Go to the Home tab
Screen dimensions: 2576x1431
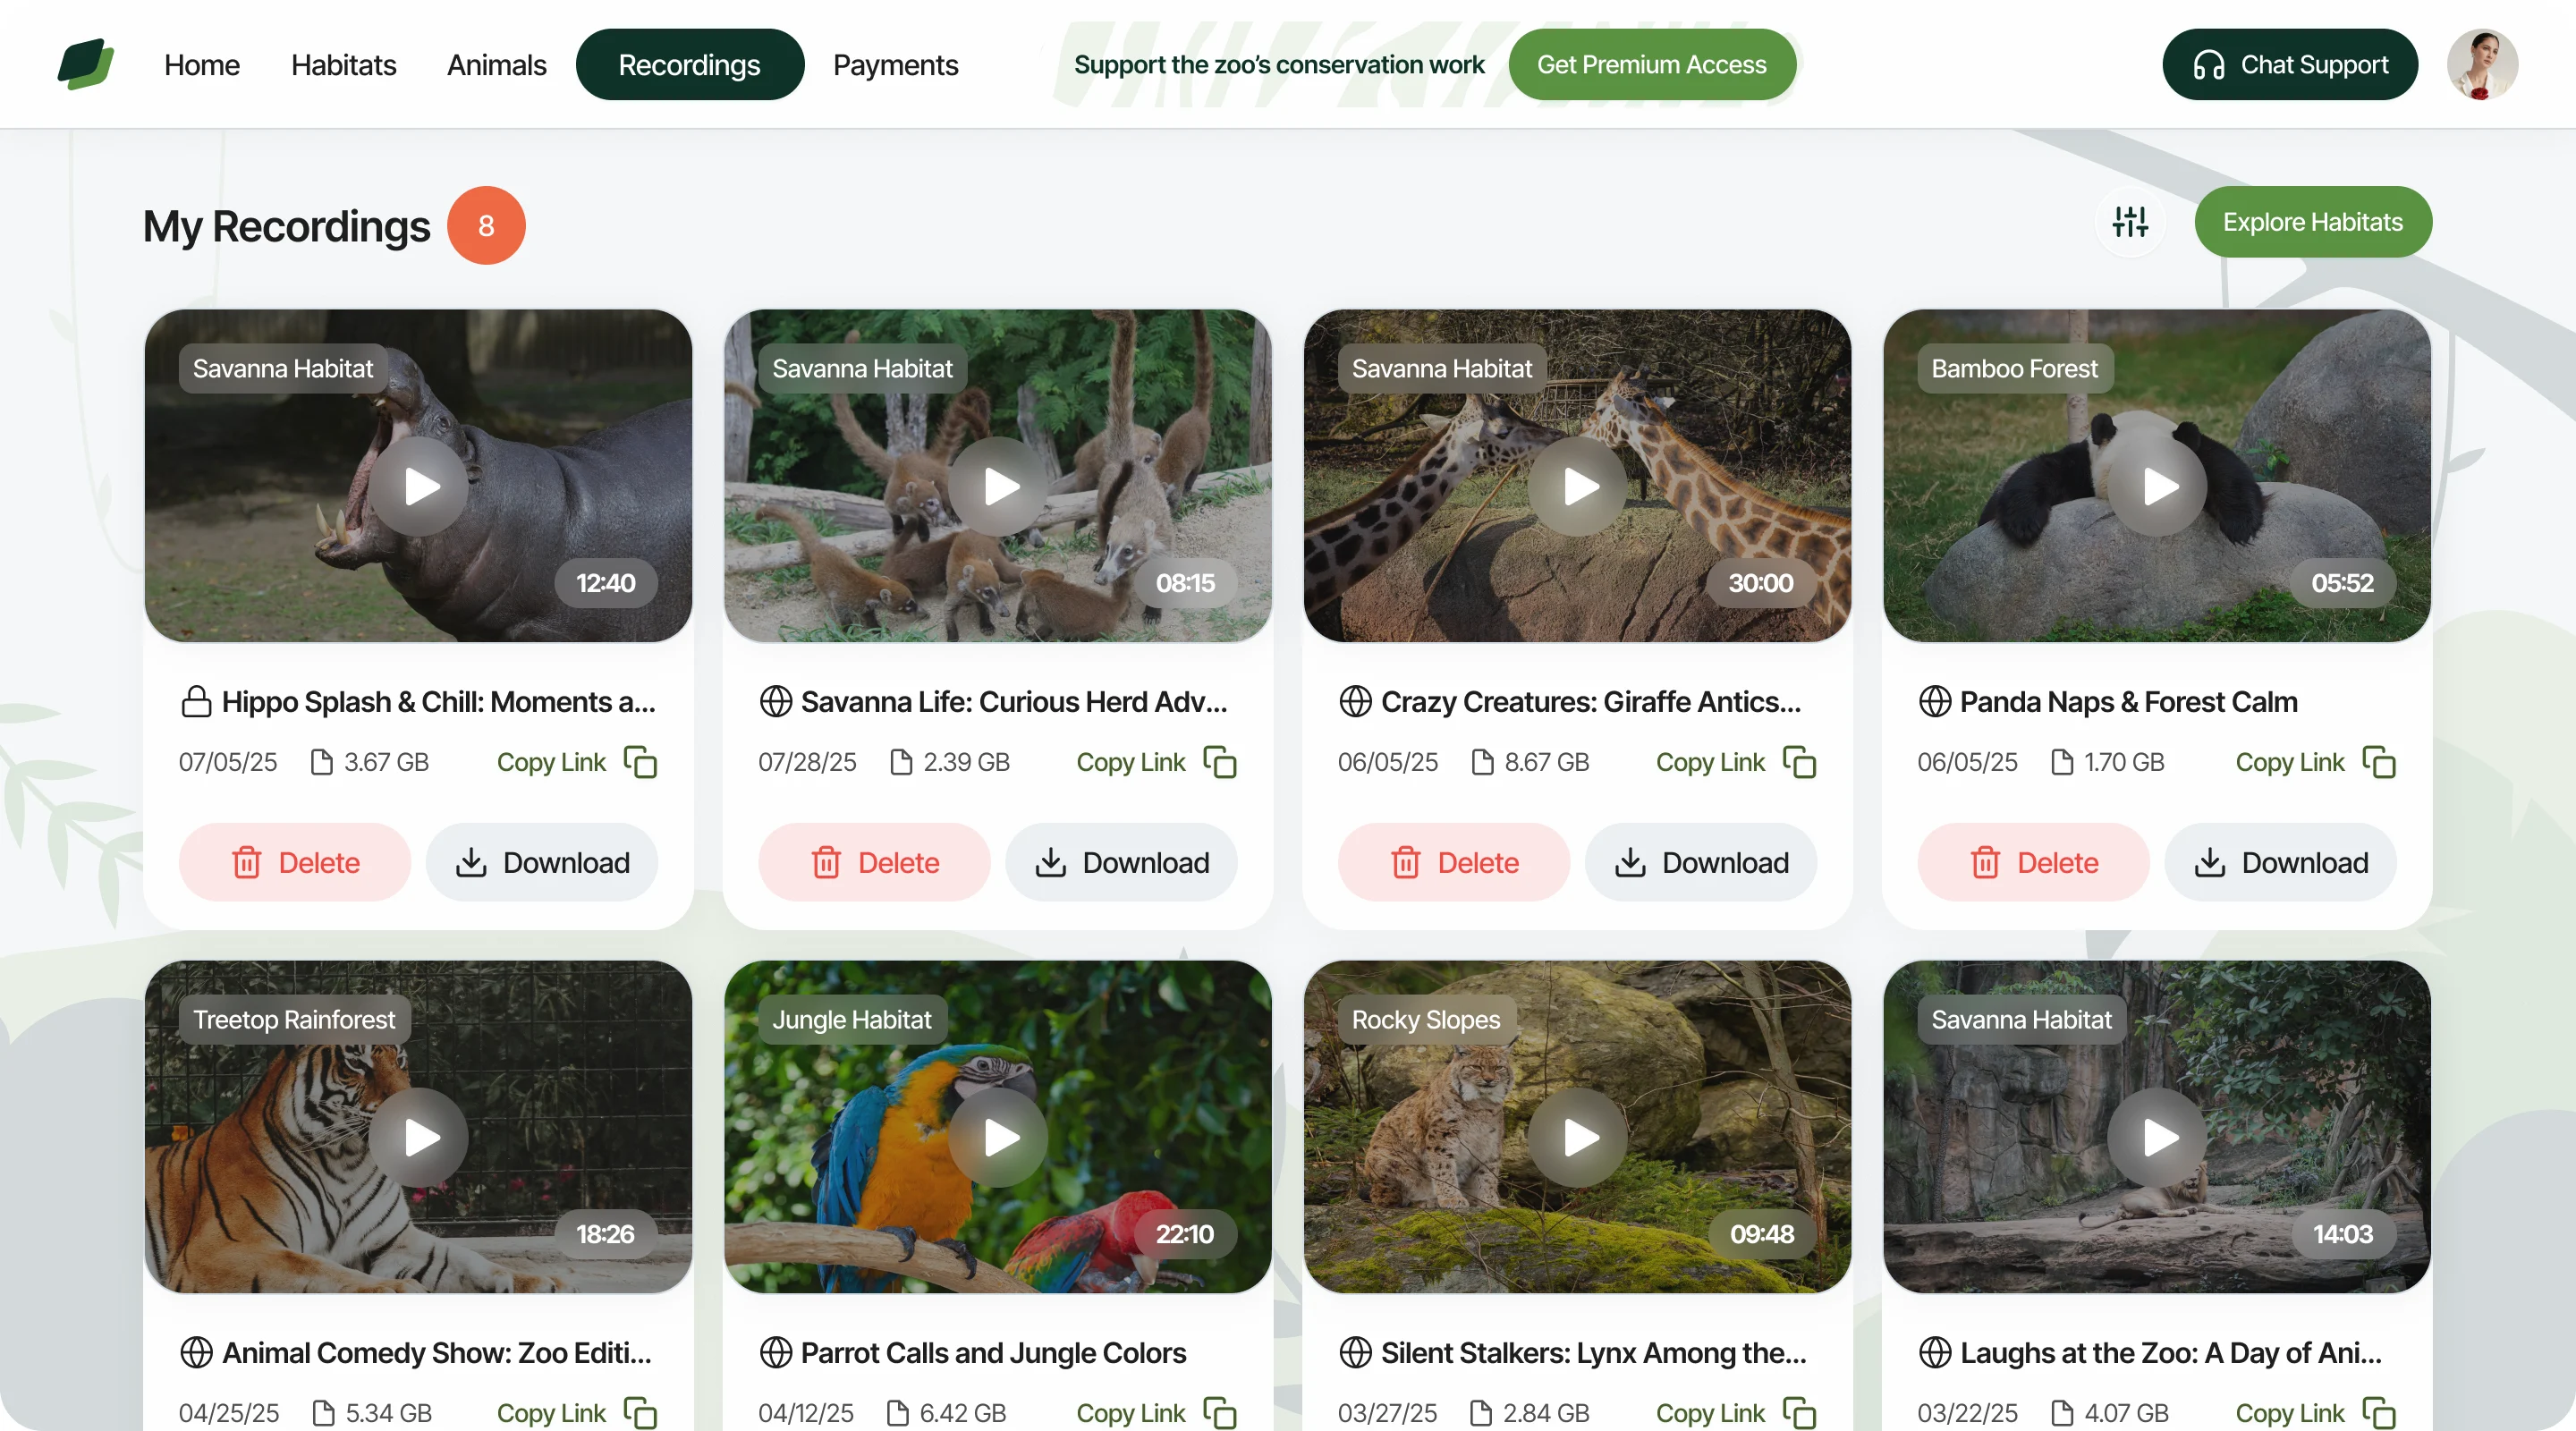pyautogui.click(x=202, y=65)
